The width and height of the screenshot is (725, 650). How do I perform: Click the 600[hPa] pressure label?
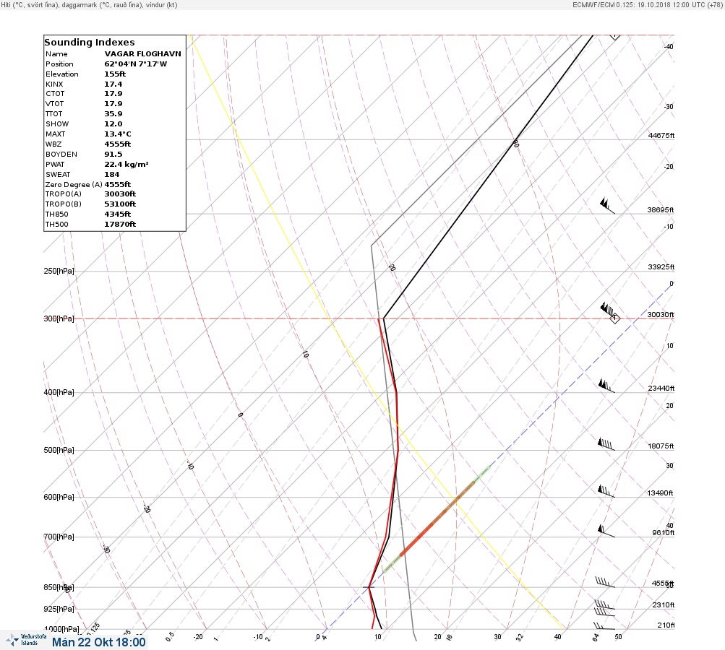[x=59, y=497]
